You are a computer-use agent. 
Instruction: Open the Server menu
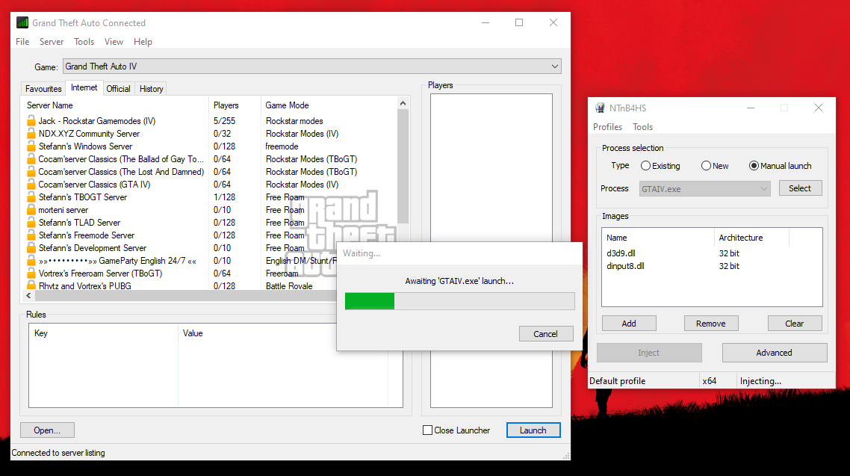(x=52, y=42)
